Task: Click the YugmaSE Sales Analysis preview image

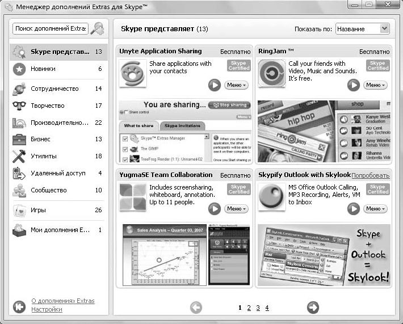Action: point(186,255)
